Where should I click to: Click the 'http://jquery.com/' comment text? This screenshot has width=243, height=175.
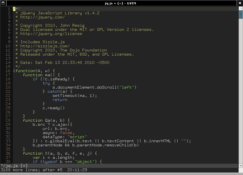point(42,17)
